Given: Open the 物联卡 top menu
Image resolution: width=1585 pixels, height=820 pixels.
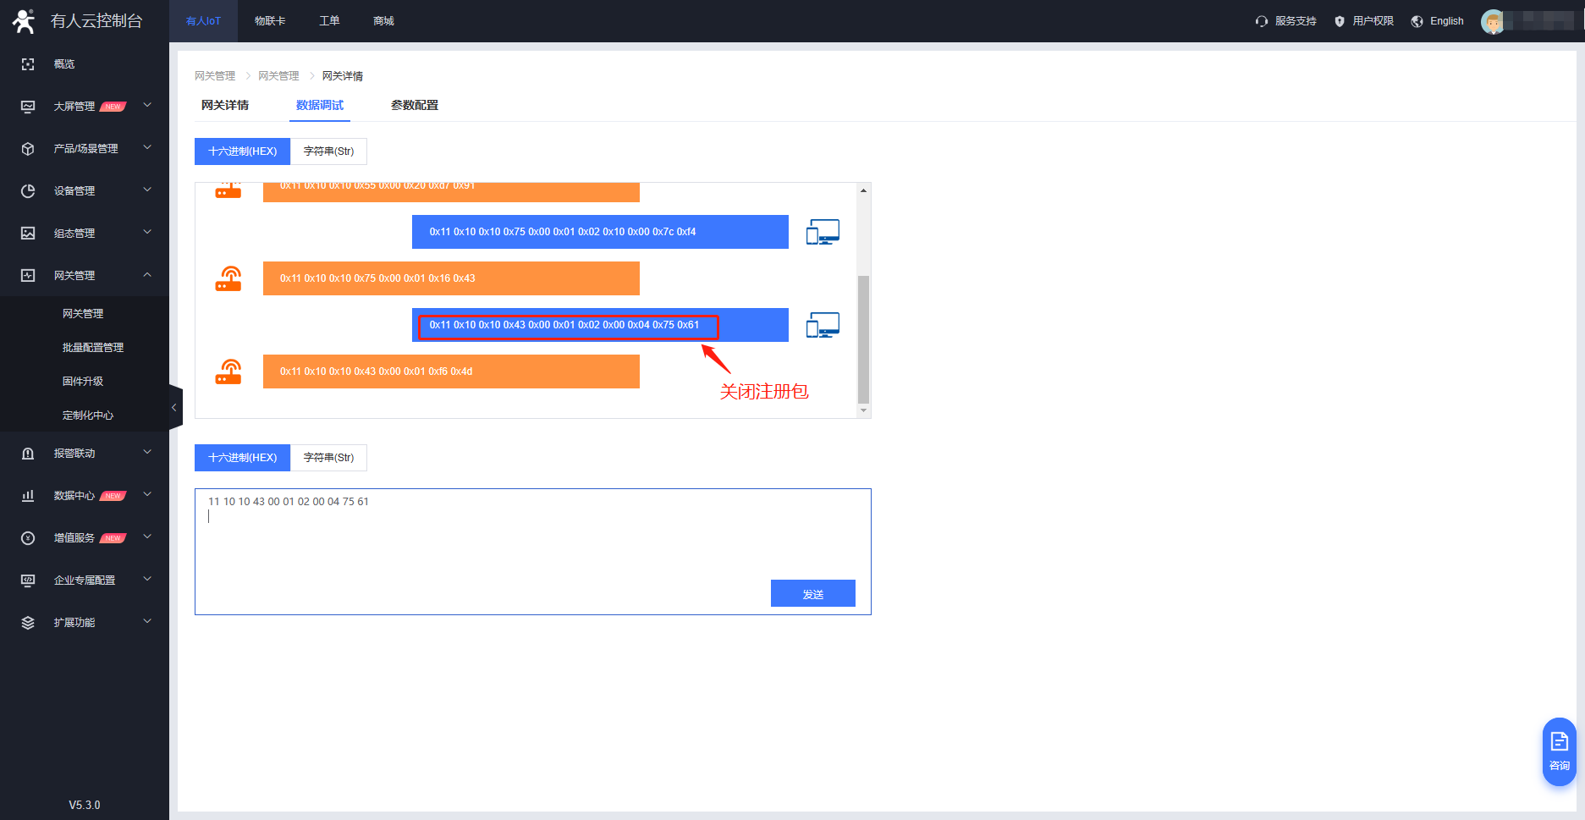Looking at the screenshot, I should [x=270, y=21].
